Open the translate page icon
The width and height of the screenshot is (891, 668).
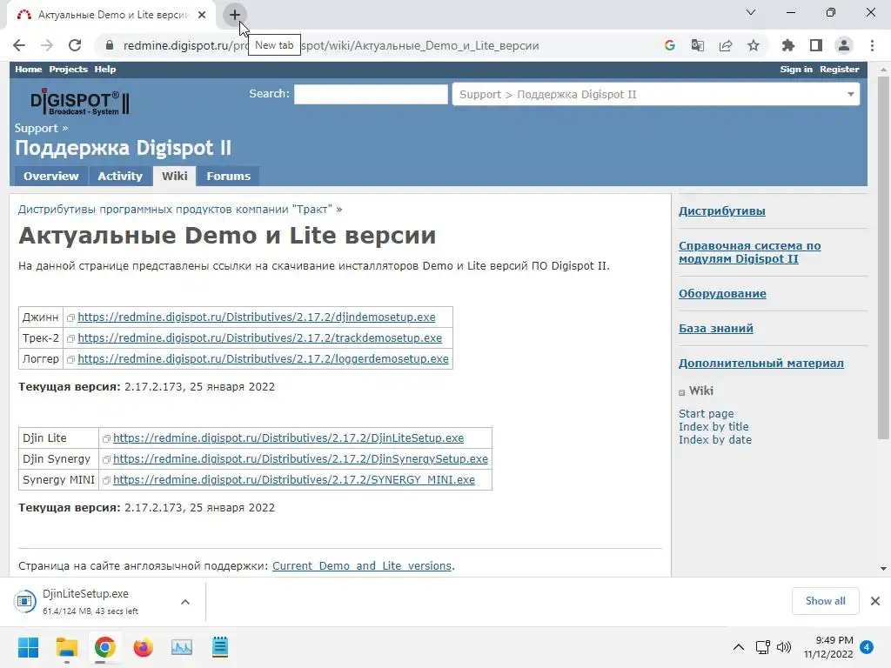coord(697,45)
